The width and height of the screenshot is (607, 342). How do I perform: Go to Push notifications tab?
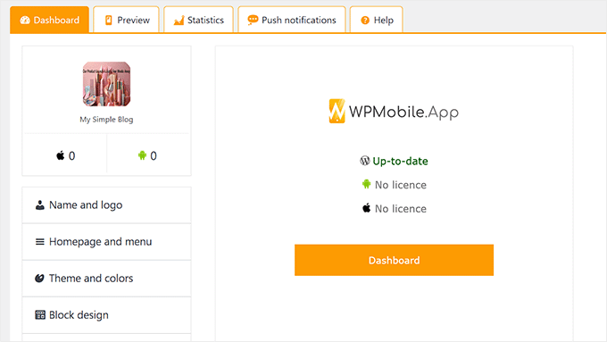[292, 20]
